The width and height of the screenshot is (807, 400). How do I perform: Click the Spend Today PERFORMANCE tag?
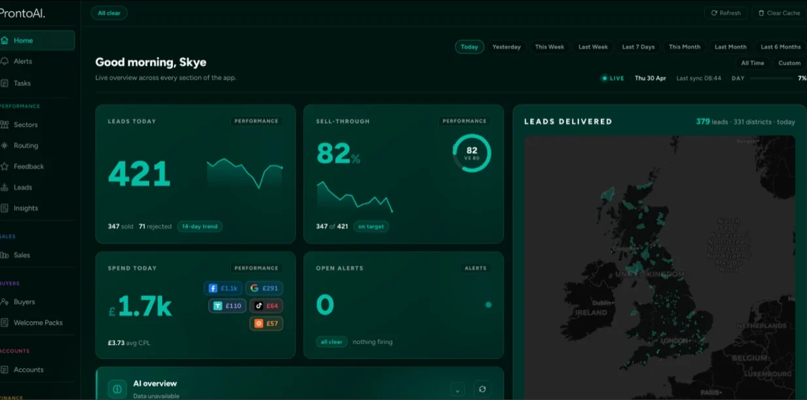click(x=256, y=268)
